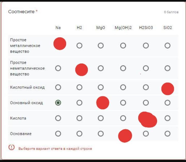This screenshot has height=162, width=186.
Task: Select Mg(OH)2 in Основный оксид row
Action: tap(123, 103)
